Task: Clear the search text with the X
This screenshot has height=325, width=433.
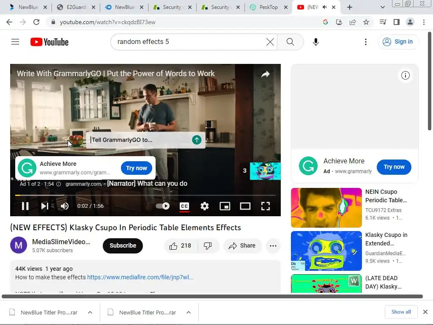Action: [x=270, y=42]
